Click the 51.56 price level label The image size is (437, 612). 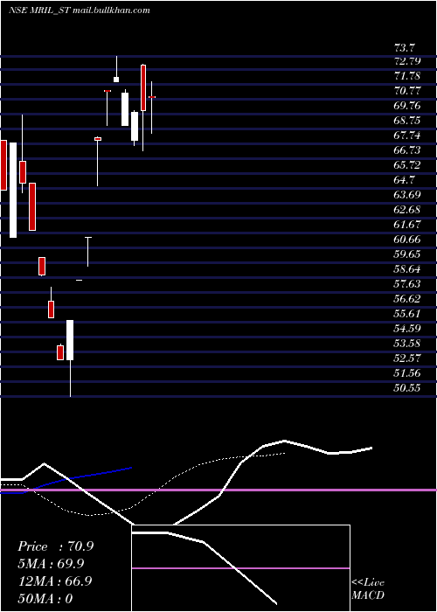coord(407,372)
